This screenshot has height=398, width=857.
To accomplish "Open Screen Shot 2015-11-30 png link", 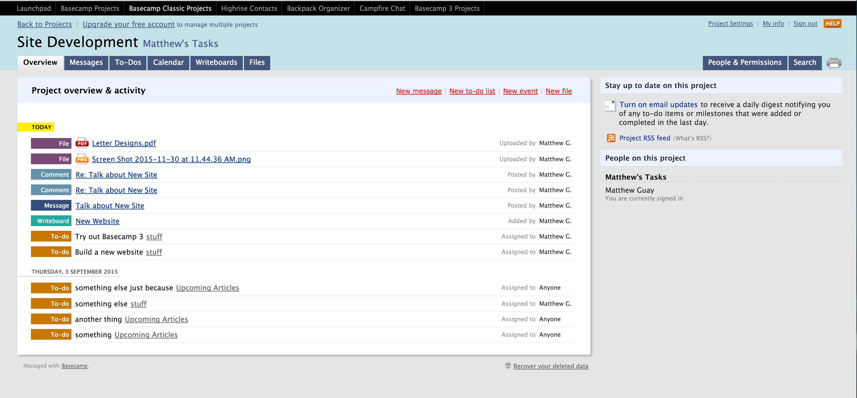I will pos(171,159).
